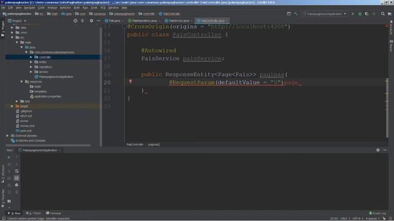The height and width of the screenshot is (221, 394).
Task: Expand the .mvn folder in project tree
Action: (12, 33)
